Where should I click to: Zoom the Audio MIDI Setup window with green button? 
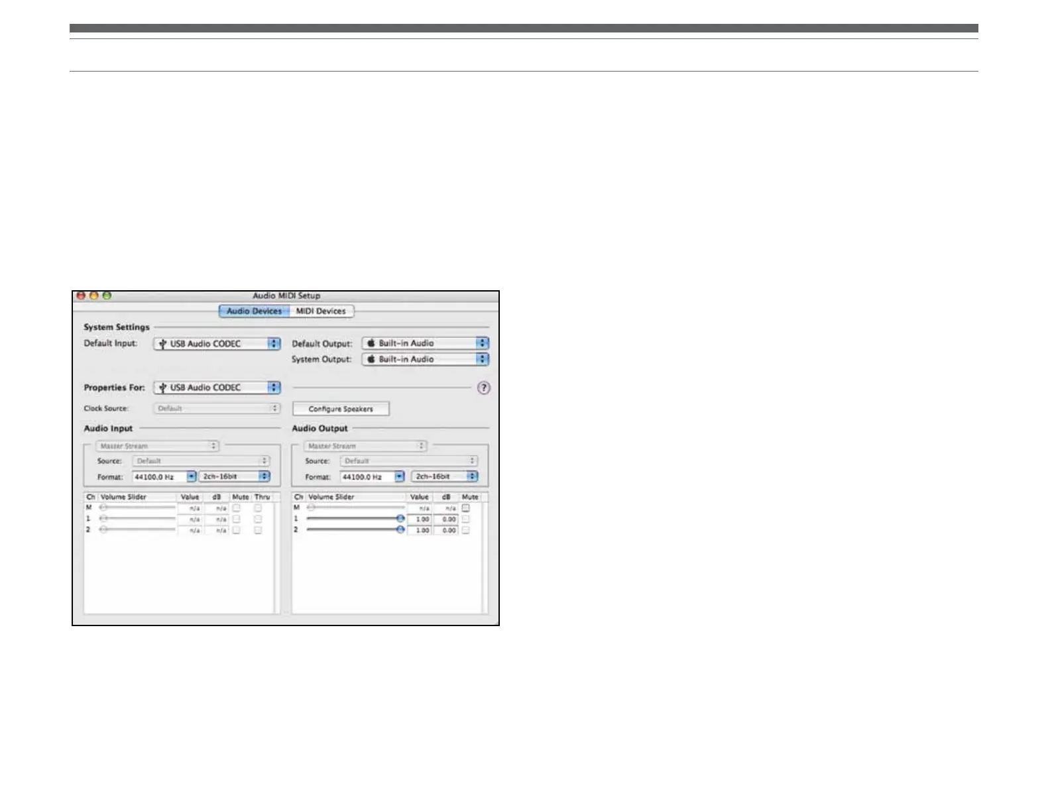coord(107,296)
